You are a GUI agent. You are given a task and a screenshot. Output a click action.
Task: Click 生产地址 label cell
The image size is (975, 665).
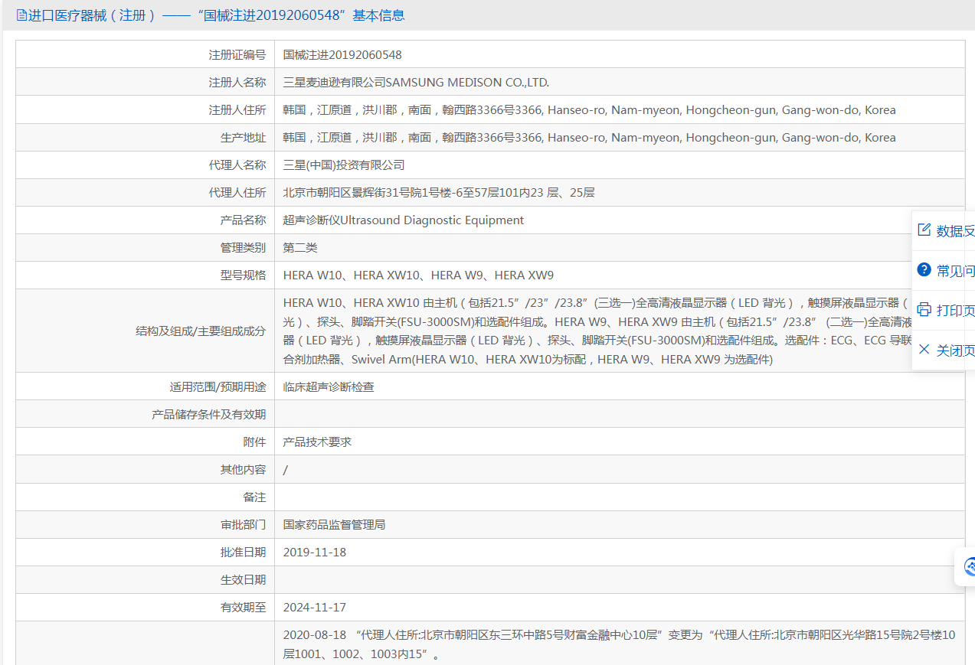(x=146, y=138)
